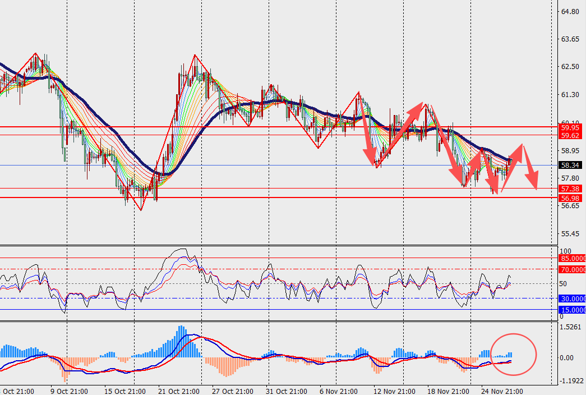The image size is (586, 395).
Task: Click the red circle on the MACD histogram
Action: point(514,354)
